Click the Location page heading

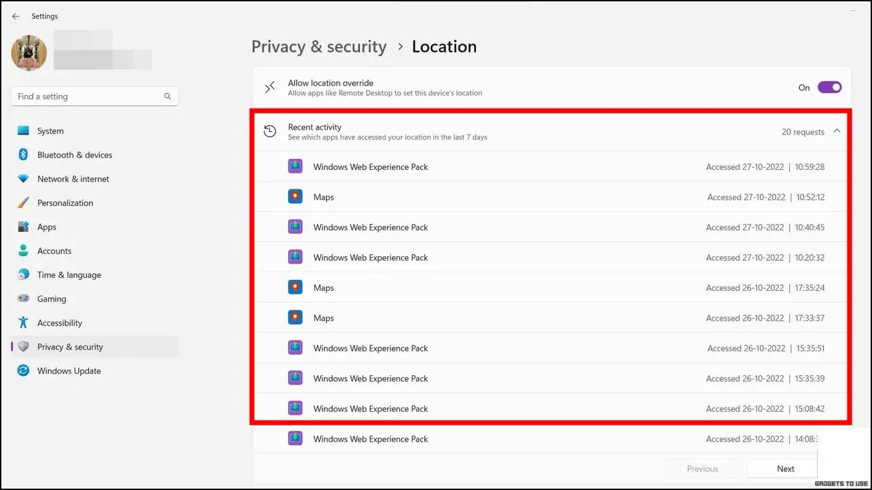(x=444, y=47)
